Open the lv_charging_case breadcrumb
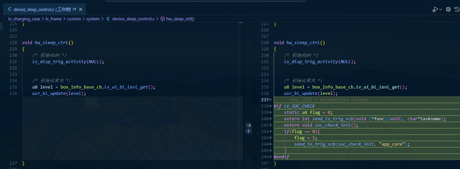 tap(24, 19)
